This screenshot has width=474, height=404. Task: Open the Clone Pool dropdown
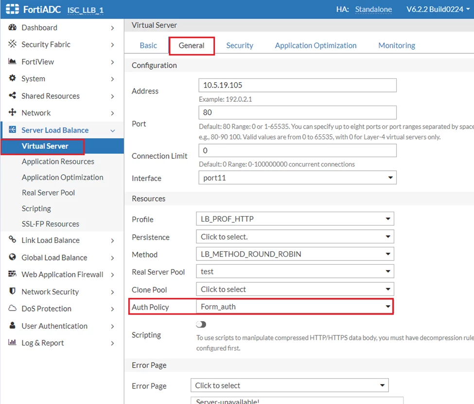(x=295, y=289)
